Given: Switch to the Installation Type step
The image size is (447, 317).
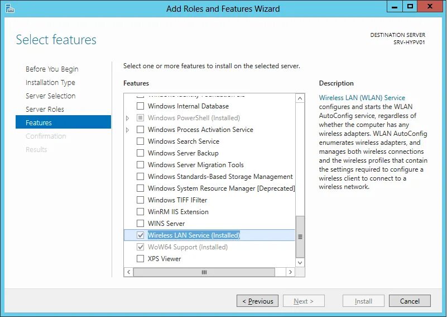Looking at the screenshot, I should coord(50,82).
